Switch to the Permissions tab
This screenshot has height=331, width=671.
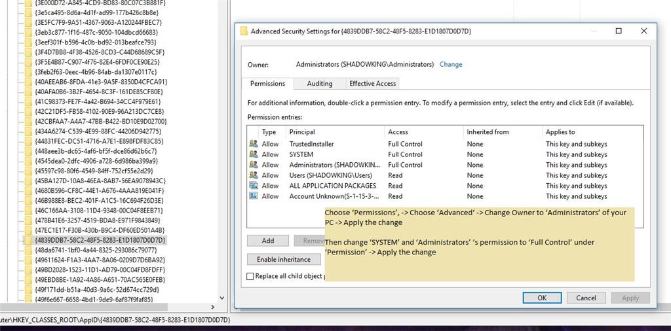pos(267,84)
